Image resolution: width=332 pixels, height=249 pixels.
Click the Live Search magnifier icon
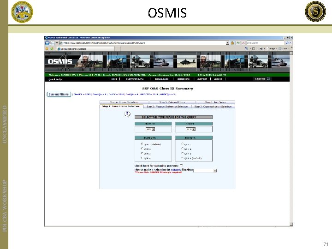[287, 43]
